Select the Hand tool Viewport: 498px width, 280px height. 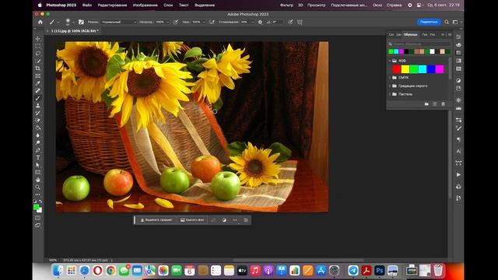(x=38, y=180)
